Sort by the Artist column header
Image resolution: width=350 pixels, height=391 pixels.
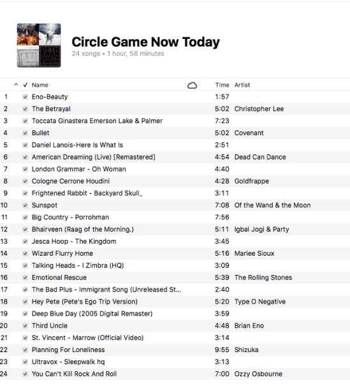(x=242, y=85)
